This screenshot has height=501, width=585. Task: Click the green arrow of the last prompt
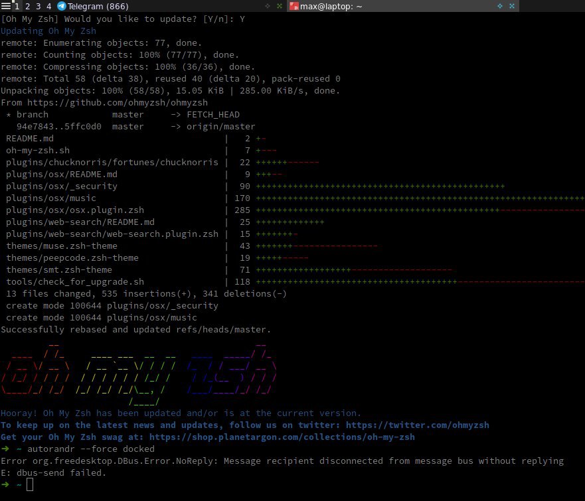5,484
